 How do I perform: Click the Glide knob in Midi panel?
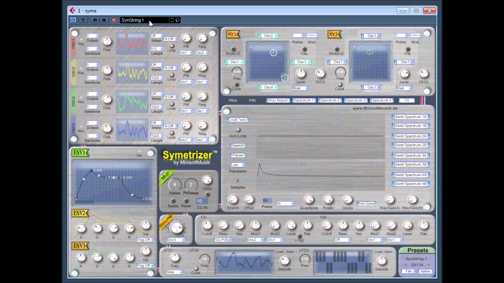click(x=207, y=180)
